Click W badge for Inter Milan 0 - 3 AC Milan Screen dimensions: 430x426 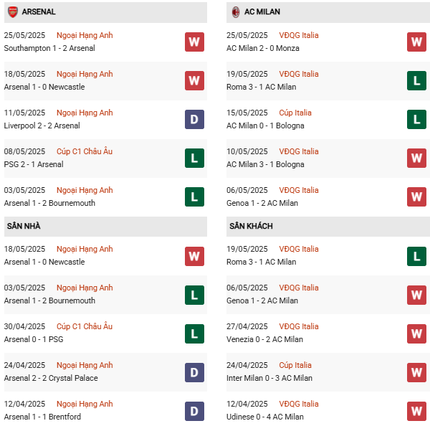(x=416, y=371)
